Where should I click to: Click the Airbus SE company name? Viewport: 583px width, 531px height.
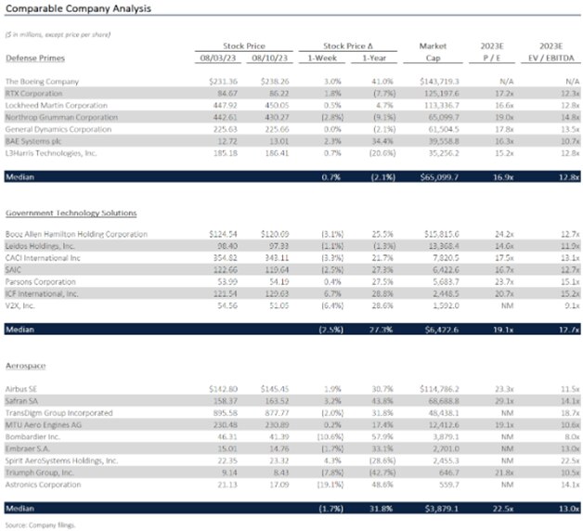(25, 388)
